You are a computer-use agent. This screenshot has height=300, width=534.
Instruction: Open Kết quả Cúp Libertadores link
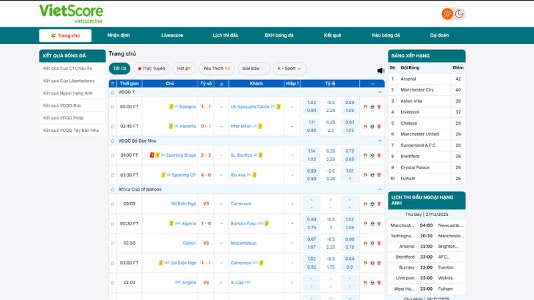[69, 81]
